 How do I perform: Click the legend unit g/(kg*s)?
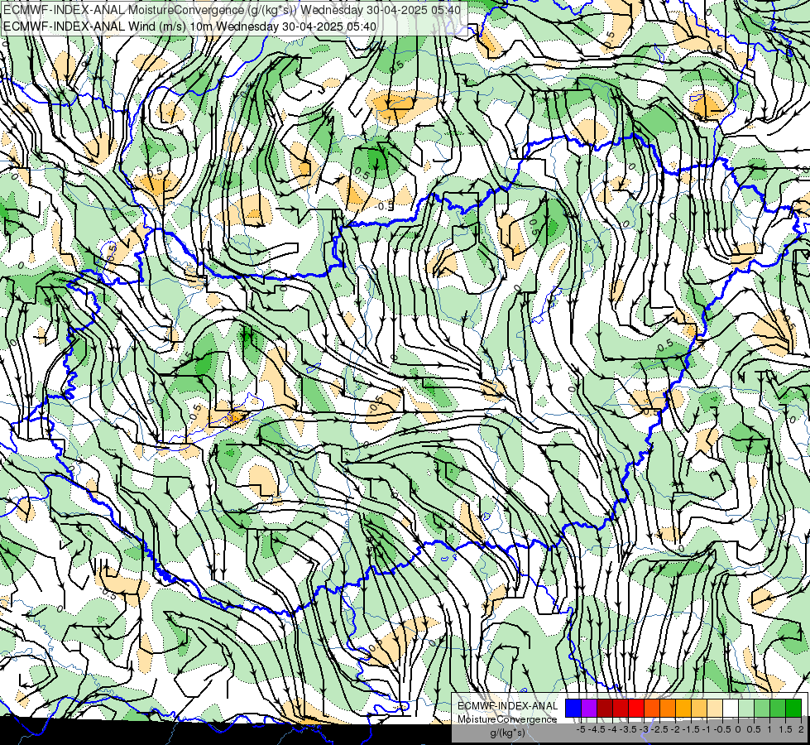(507, 733)
